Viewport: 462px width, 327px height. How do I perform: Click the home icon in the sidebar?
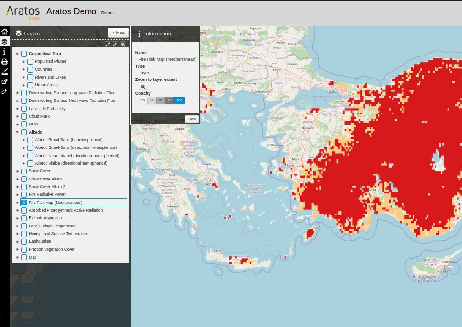click(x=4, y=32)
